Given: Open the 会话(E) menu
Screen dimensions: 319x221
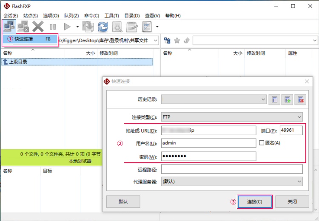Looking at the screenshot, I should pos(11,16).
